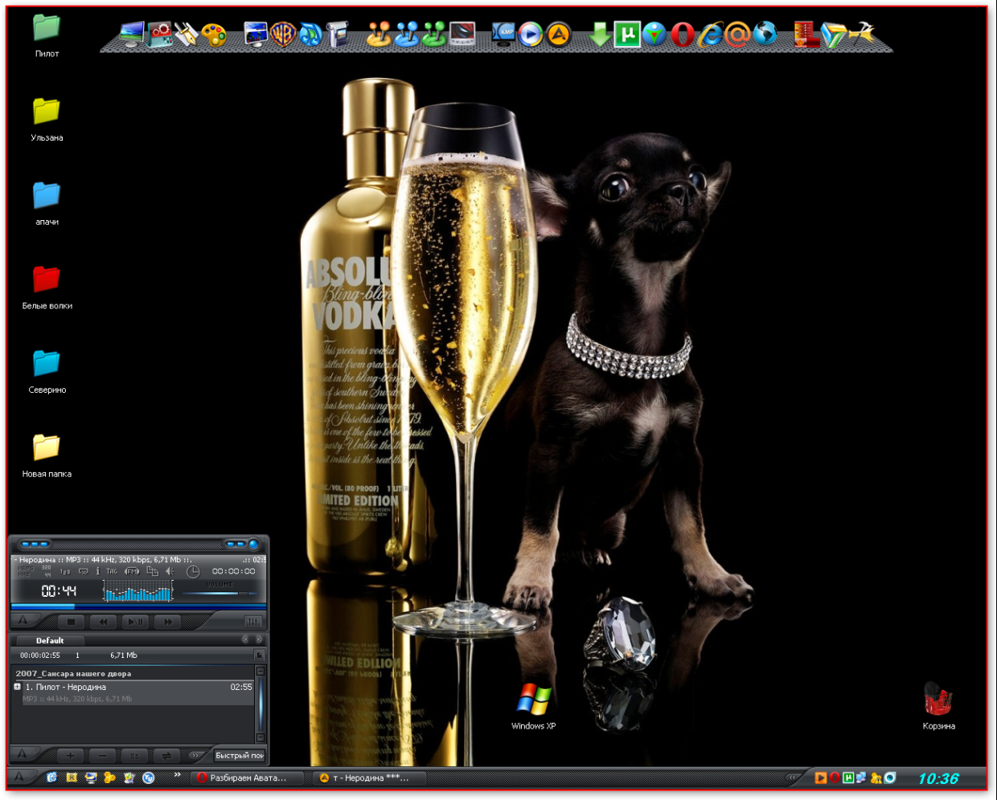Viewport: 997px width, 800px height.
Task: Select the Default playlist tab
Action: pyautogui.click(x=50, y=640)
